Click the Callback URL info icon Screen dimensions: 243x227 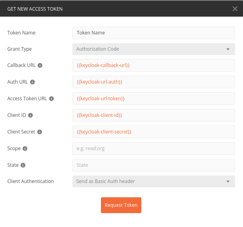(40, 65)
